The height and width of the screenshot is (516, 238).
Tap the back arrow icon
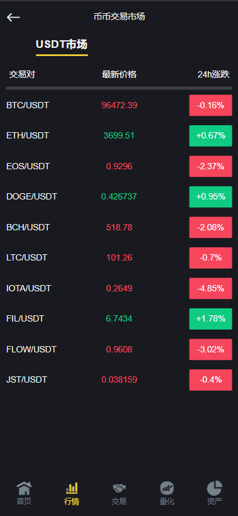tap(13, 17)
